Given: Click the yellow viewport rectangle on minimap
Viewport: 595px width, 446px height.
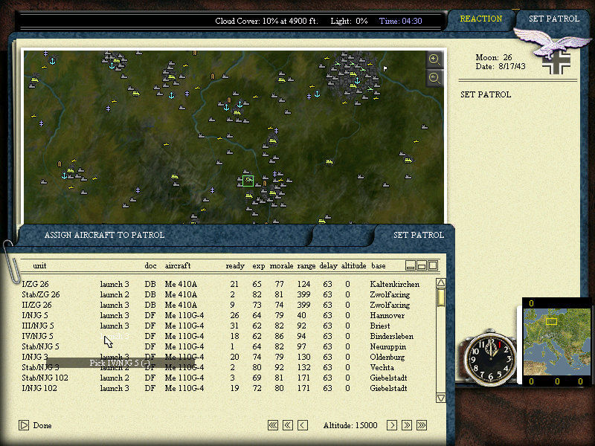Looking at the screenshot, I should pyautogui.click(x=551, y=322).
